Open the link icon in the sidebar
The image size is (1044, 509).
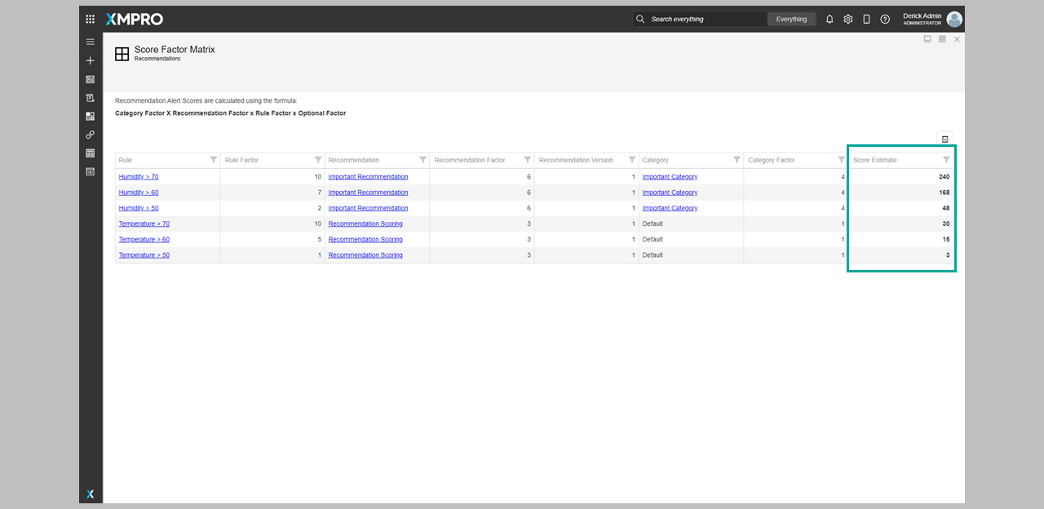click(91, 135)
